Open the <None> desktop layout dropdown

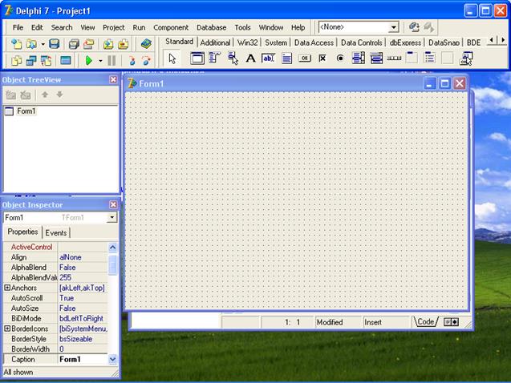click(394, 27)
